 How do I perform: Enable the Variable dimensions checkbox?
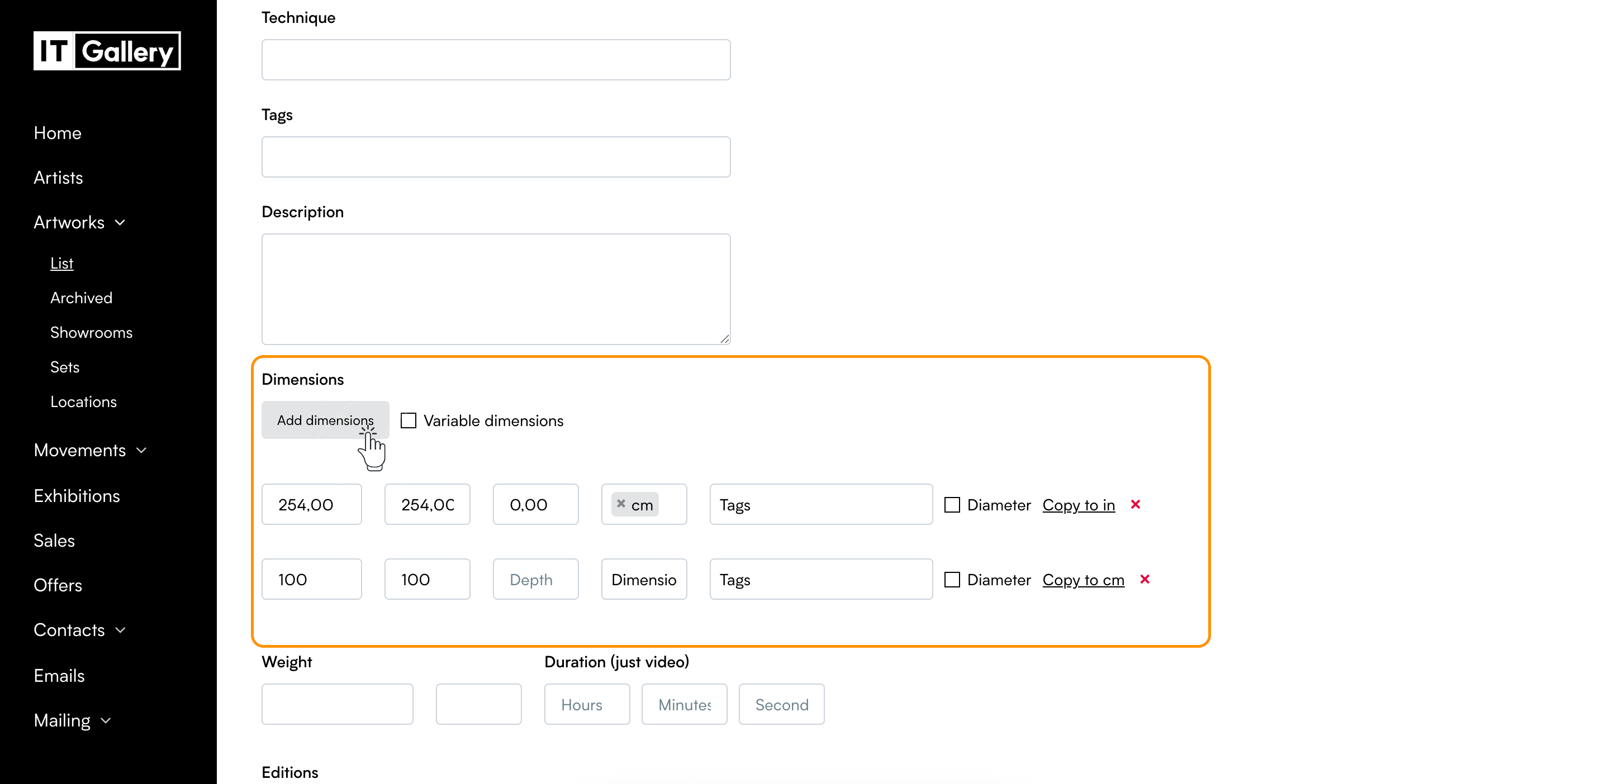pyautogui.click(x=408, y=420)
